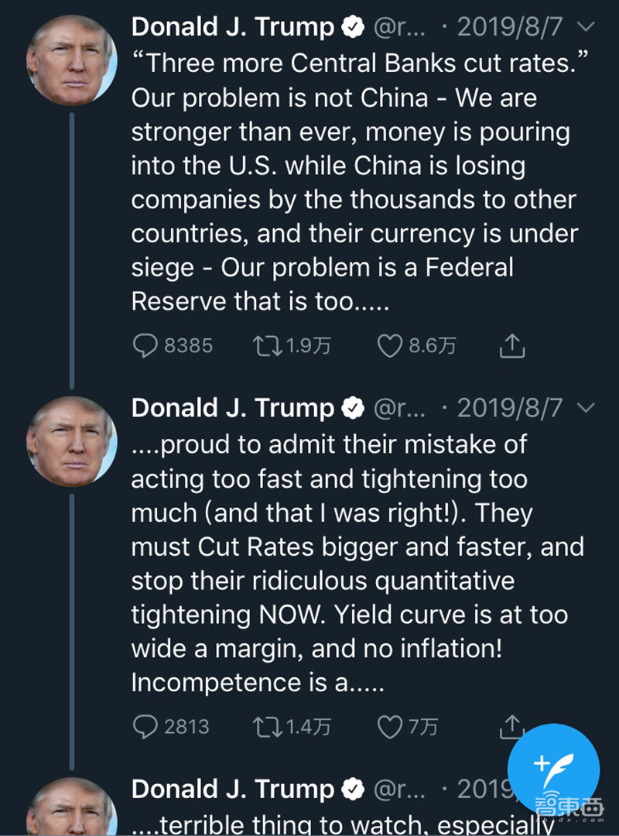The height and width of the screenshot is (836, 619).
Task: Open the 2019/8/7 timestamp on the first tweet
Action: pos(512,27)
